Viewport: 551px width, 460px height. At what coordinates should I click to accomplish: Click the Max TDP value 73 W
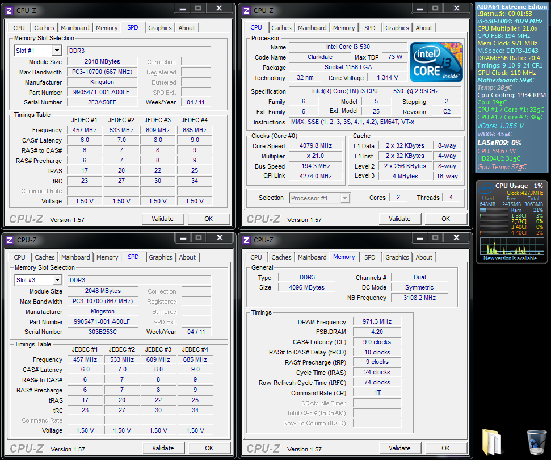(x=395, y=57)
